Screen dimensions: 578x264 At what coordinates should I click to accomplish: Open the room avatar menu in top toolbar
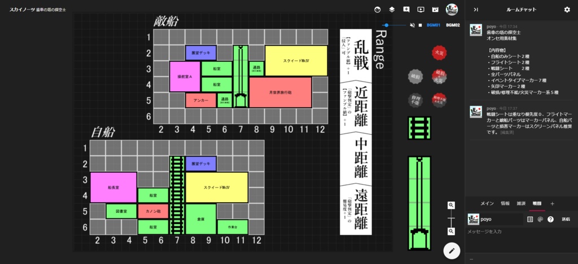[452, 10]
